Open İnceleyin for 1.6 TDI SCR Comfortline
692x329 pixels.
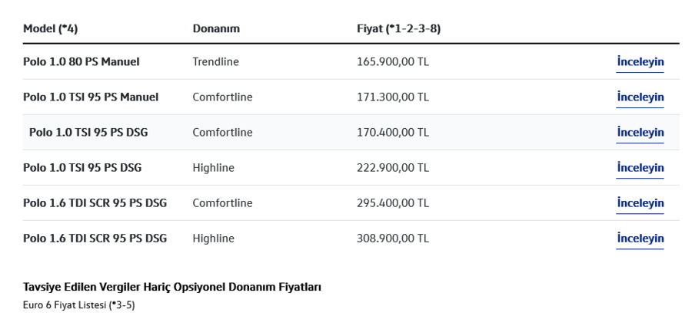pyautogui.click(x=640, y=203)
